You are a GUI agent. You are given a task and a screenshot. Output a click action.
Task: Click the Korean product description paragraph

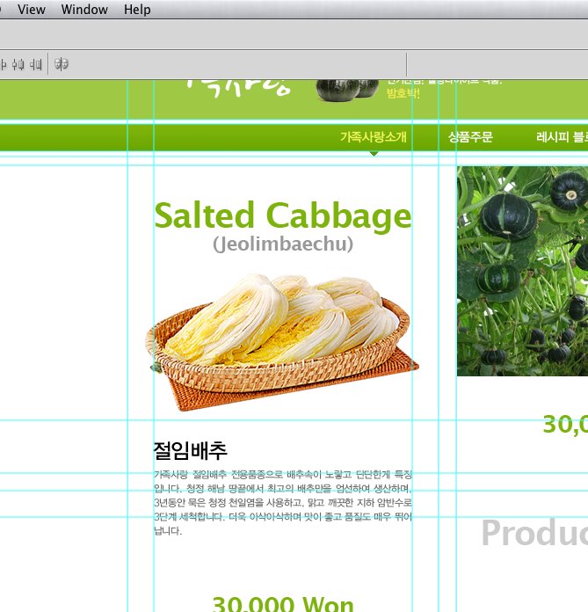(282, 503)
